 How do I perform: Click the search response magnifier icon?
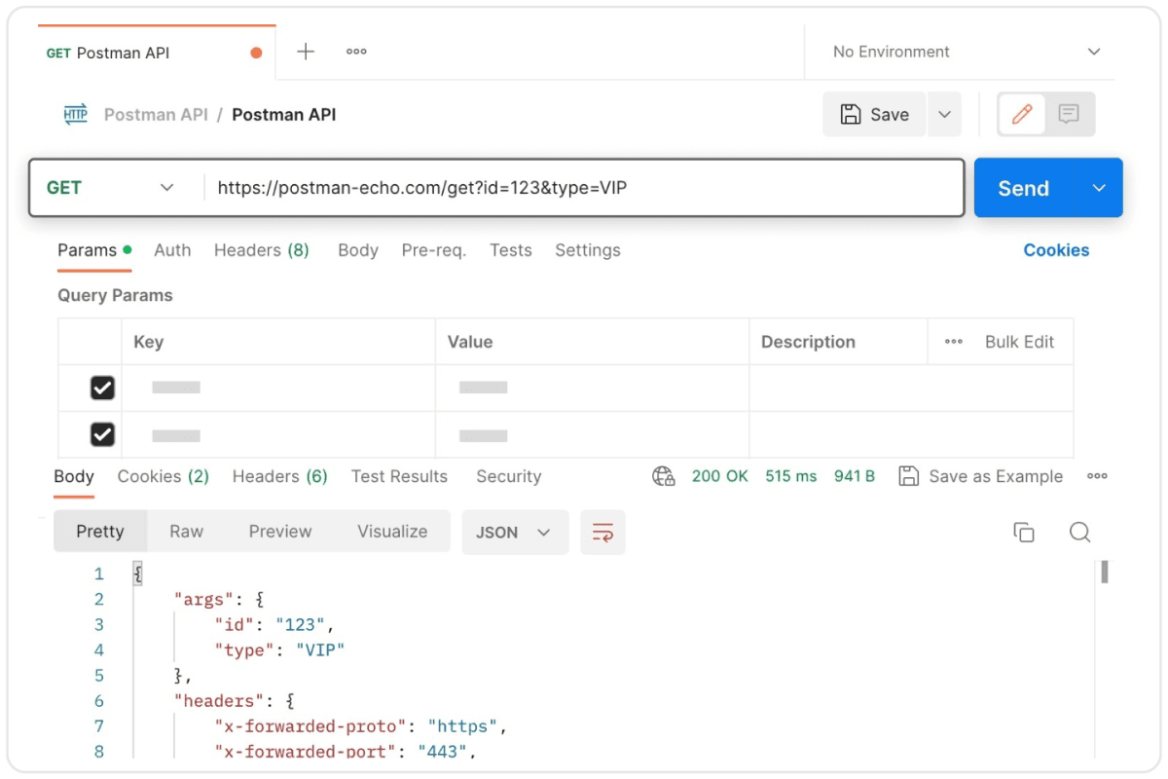[1079, 532]
